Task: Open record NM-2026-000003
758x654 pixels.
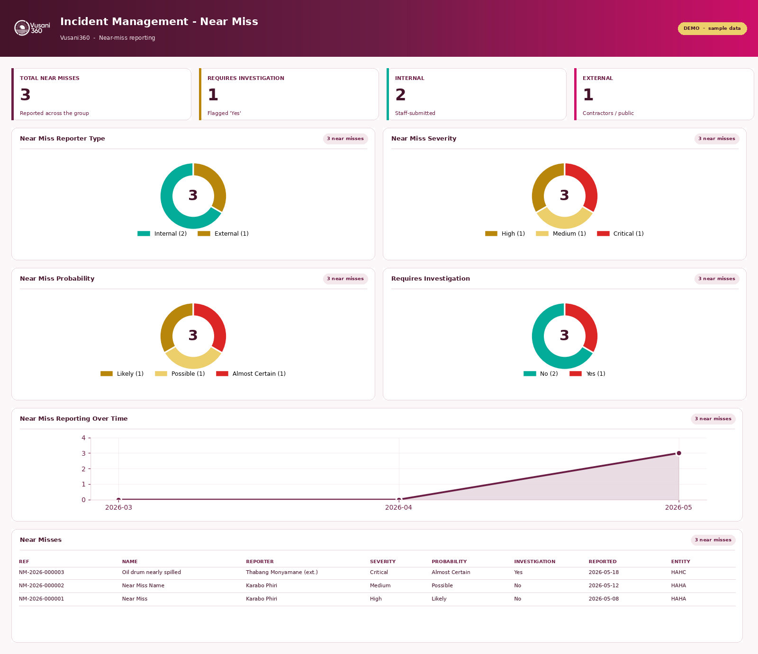Action: [x=42, y=573]
